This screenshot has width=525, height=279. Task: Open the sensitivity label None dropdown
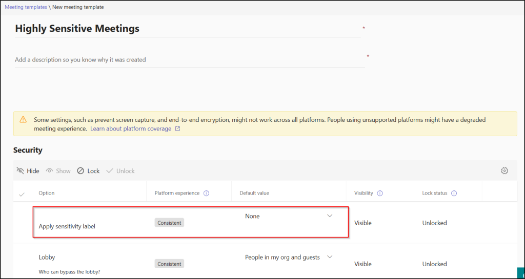[x=289, y=216]
